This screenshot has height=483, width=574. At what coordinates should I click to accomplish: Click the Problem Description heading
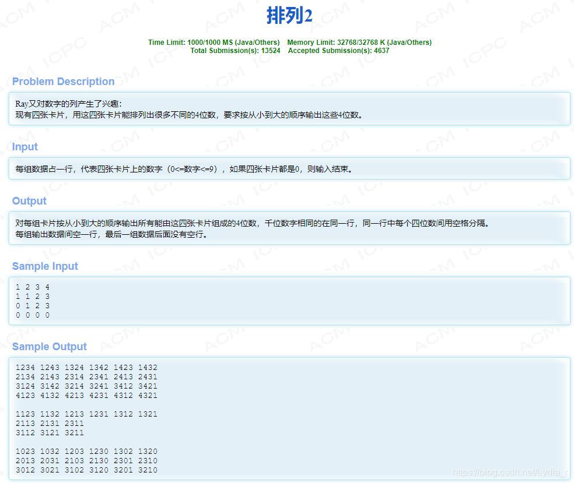(64, 81)
